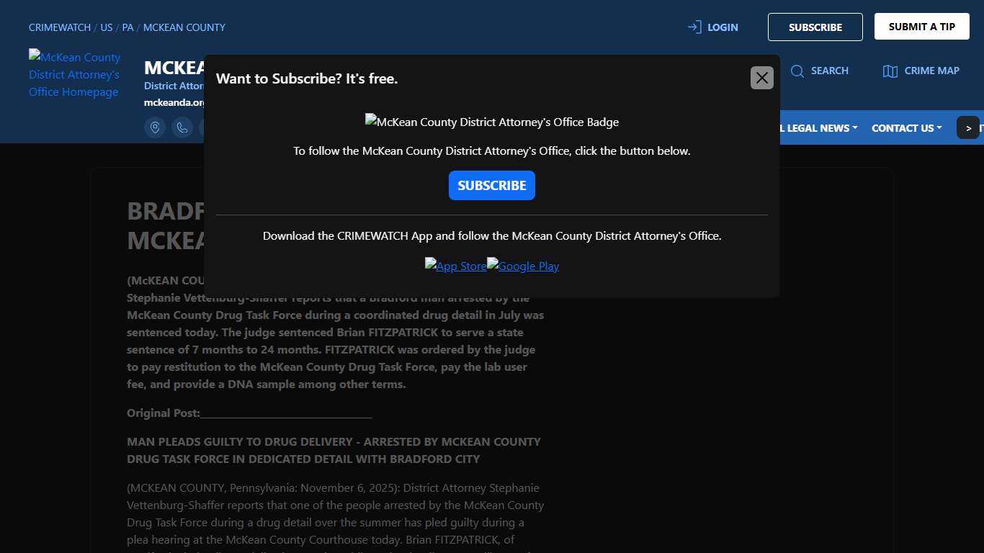Click the phone call icon
The image size is (984, 553).
[182, 127]
